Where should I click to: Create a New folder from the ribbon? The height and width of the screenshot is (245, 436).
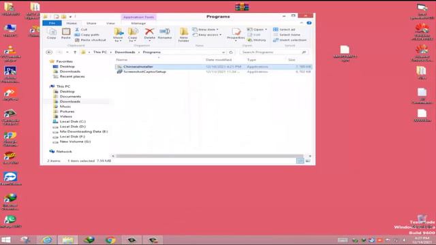point(183,35)
